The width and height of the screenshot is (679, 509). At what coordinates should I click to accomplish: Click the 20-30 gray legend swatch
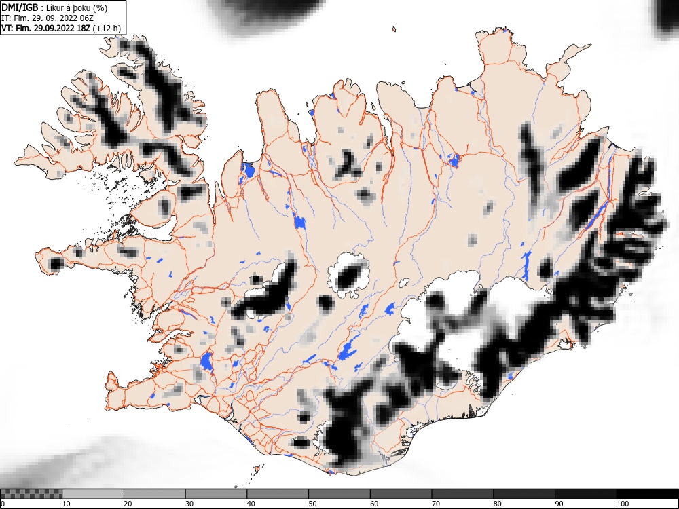[154, 494]
